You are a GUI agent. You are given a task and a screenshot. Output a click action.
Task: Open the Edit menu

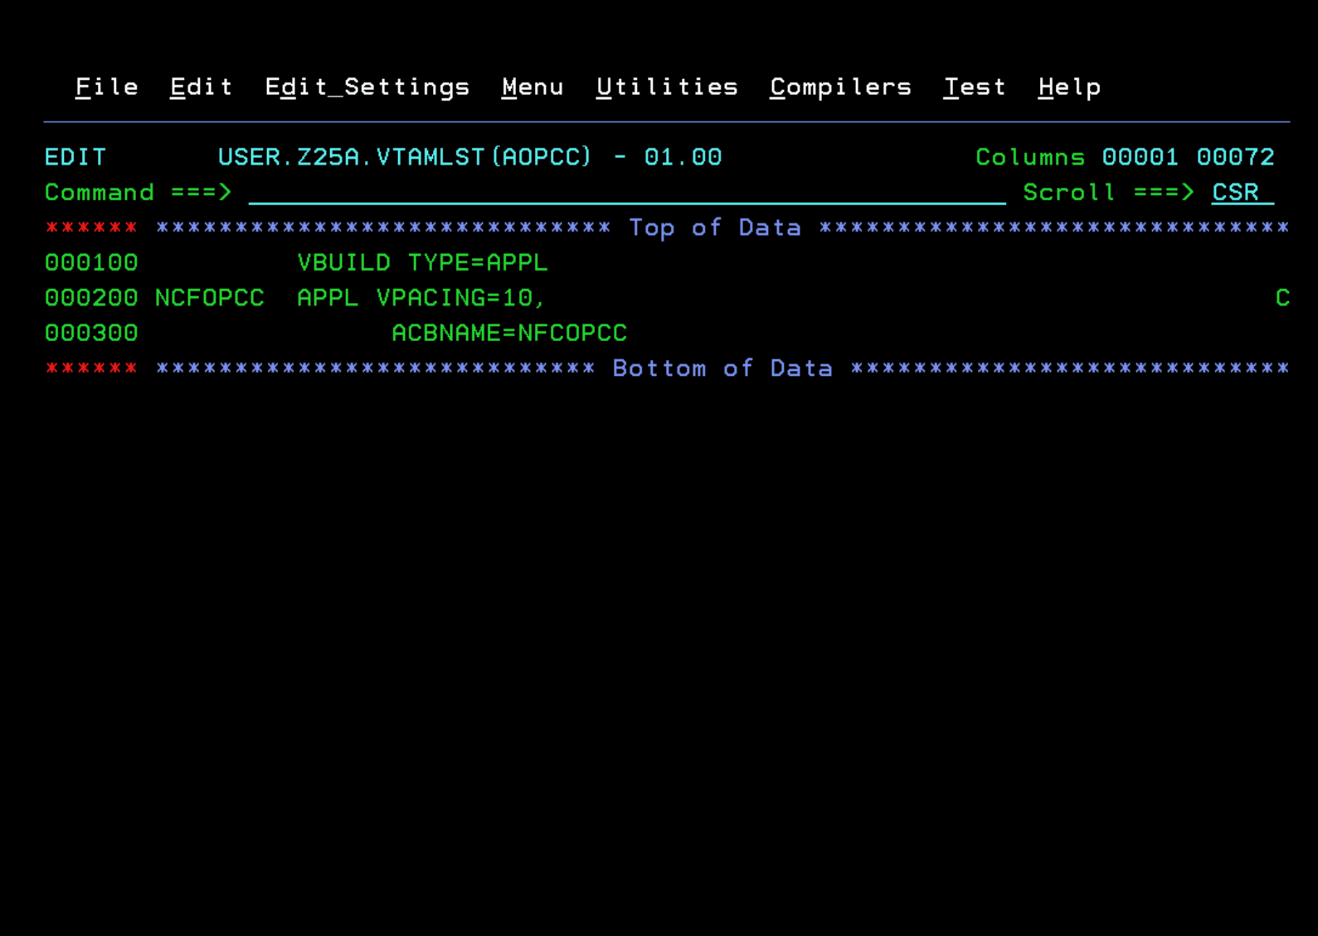(200, 87)
